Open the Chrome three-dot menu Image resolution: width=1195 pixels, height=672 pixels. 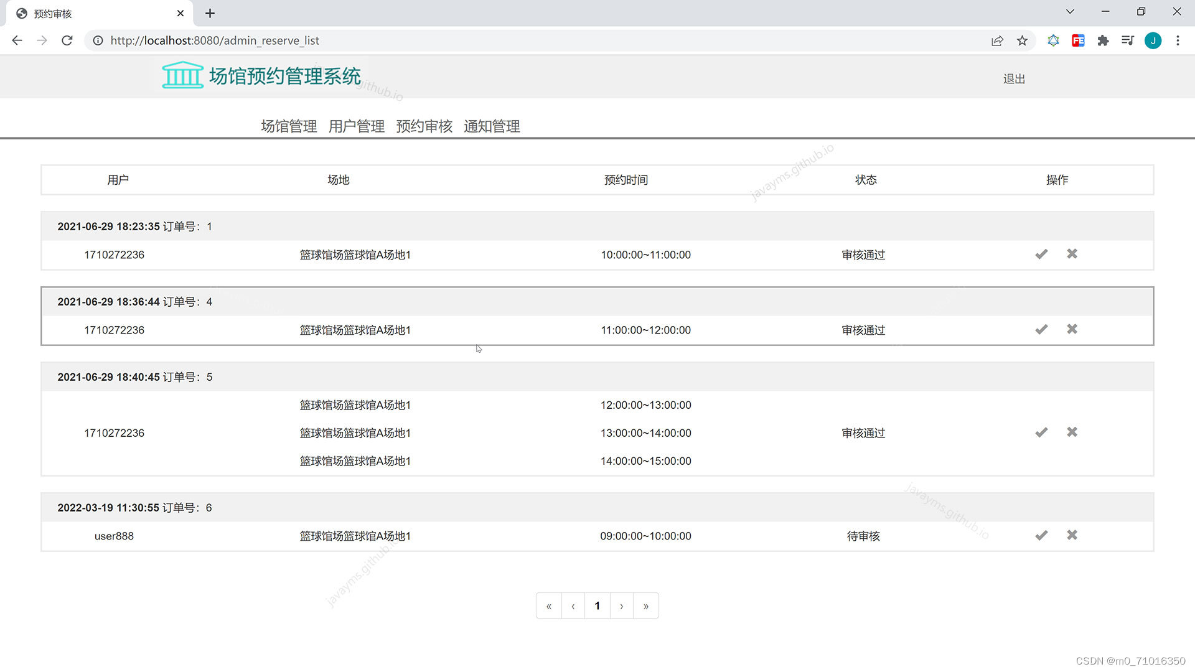[x=1178, y=40]
